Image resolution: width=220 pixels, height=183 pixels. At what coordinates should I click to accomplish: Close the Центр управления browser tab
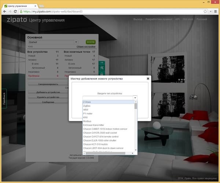click(35, 6)
